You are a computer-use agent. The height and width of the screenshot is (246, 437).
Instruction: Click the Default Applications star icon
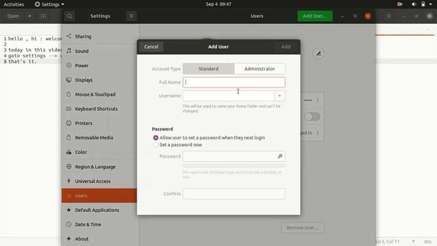pyautogui.click(x=69, y=210)
